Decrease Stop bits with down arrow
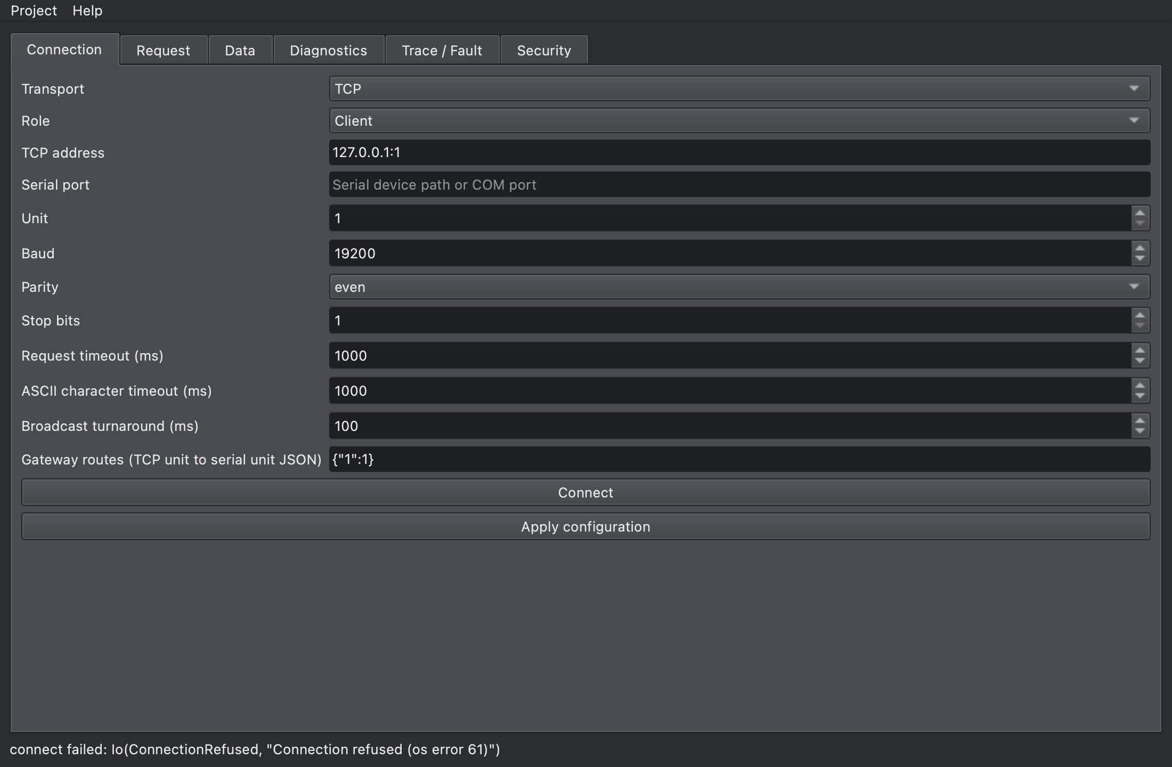The image size is (1172, 767). tap(1140, 326)
